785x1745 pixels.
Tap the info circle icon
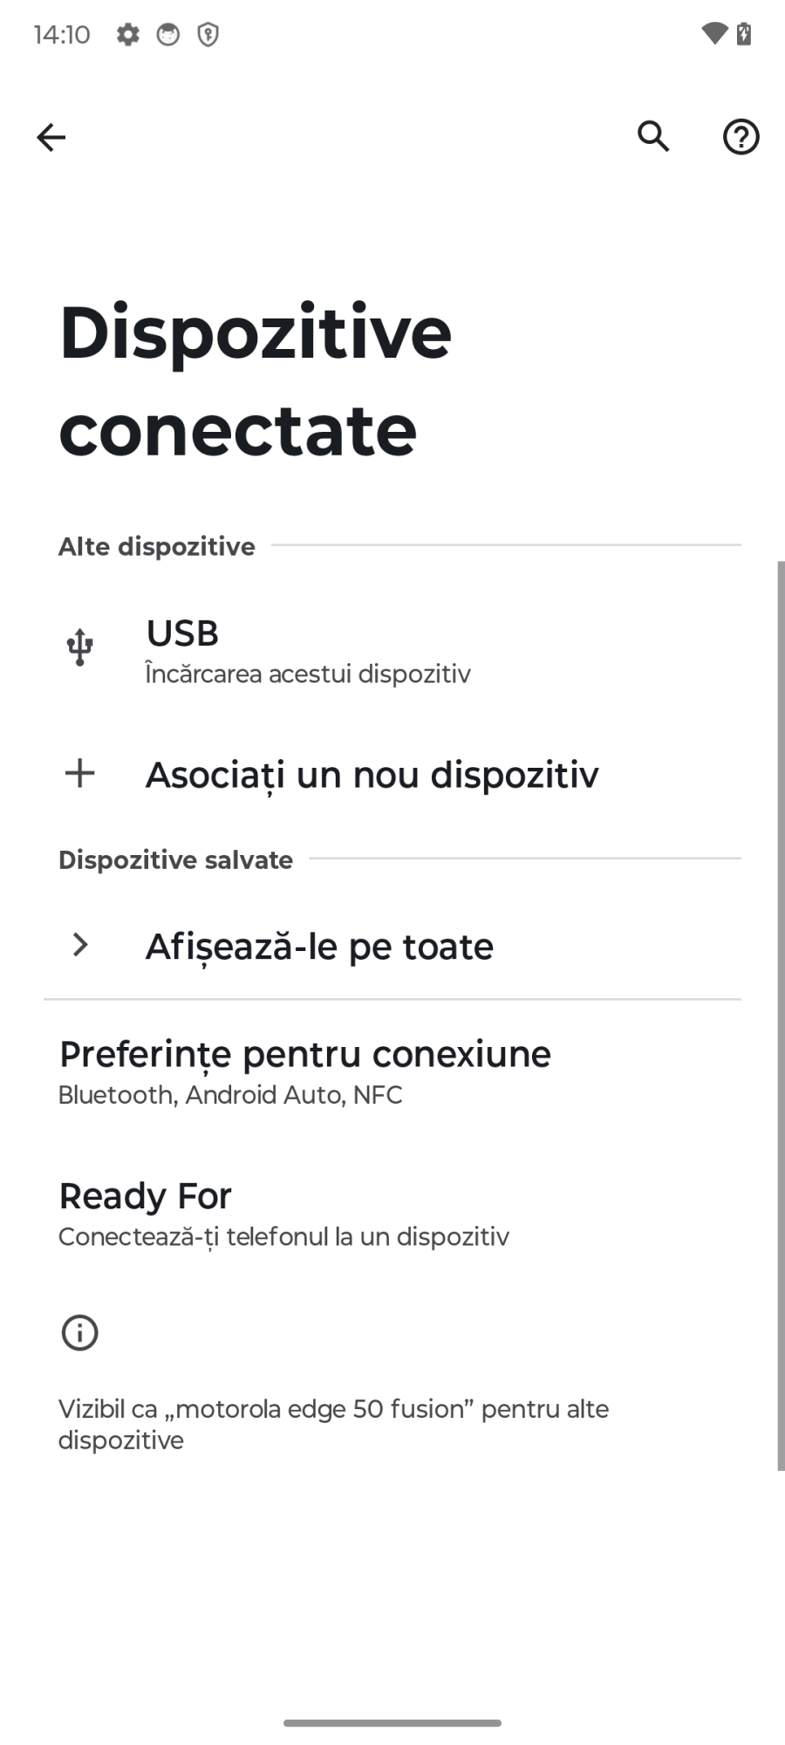[x=79, y=1332]
